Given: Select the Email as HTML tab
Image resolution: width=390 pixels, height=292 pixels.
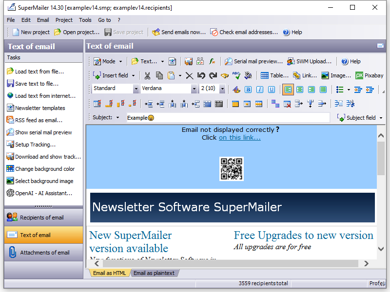Looking at the screenshot, I should click(109, 273).
